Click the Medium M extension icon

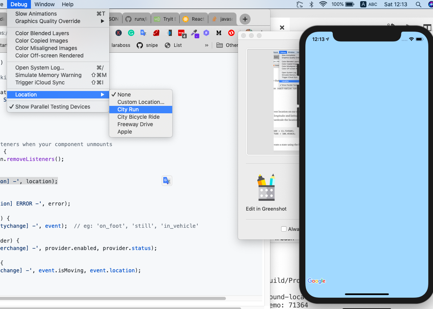point(218,33)
